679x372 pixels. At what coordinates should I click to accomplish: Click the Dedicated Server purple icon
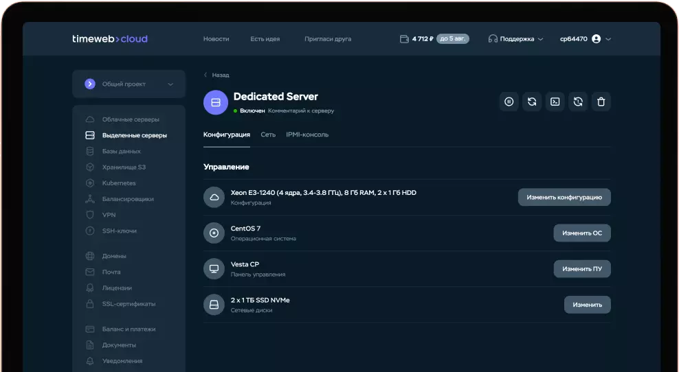[215, 102]
